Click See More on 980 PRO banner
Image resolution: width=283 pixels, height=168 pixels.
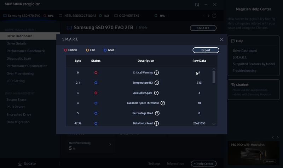(x=270, y=161)
